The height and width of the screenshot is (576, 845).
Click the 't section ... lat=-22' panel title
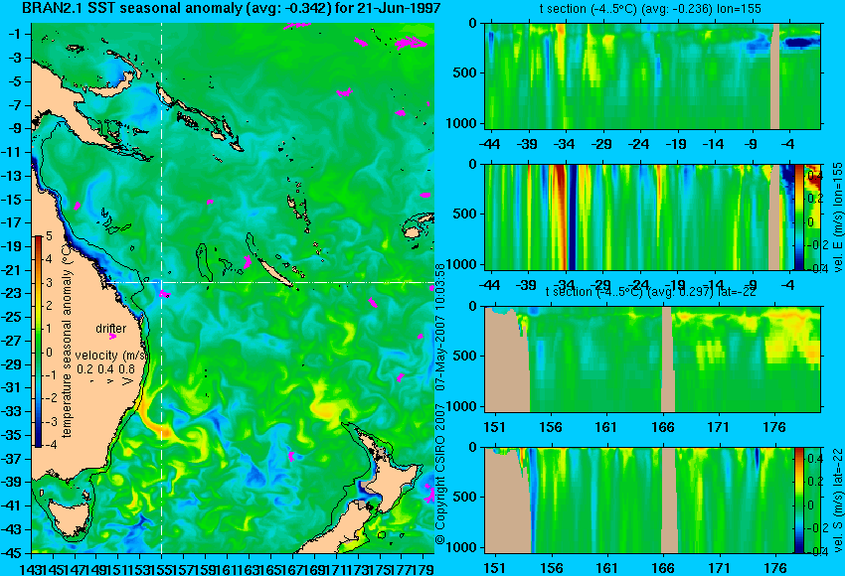(x=650, y=292)
